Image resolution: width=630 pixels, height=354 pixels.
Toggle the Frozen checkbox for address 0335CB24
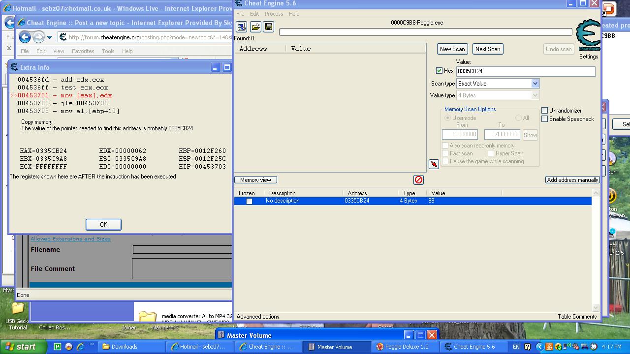(249, 201)
